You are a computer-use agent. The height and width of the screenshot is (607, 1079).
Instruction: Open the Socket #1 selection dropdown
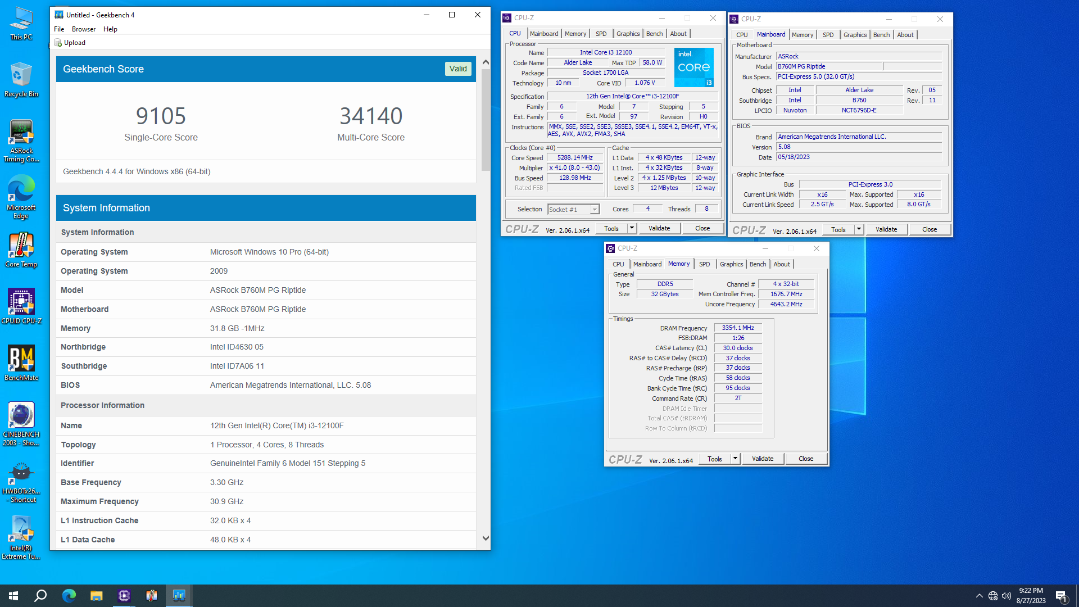pos(574,210)
